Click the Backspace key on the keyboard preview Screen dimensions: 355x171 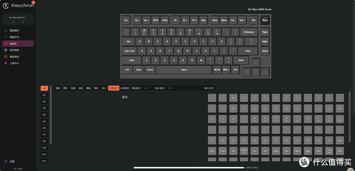tap(249, 32)
